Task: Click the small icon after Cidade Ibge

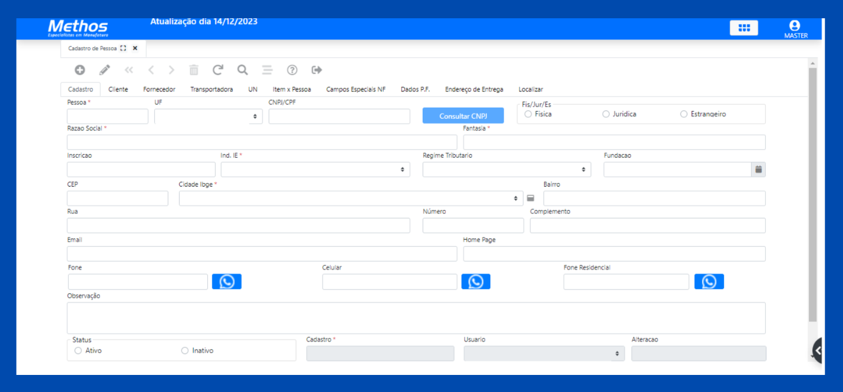Action: [530, 198]
